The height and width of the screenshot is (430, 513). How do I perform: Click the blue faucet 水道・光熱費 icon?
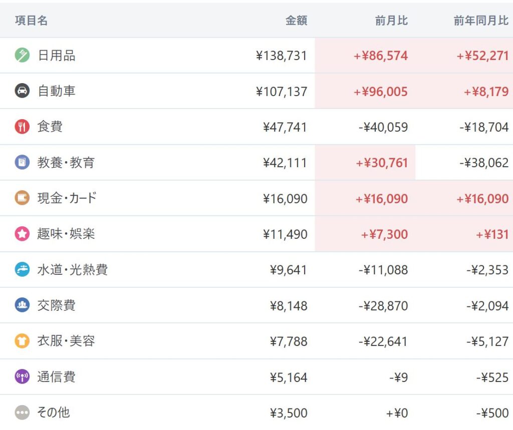[22, 270]
